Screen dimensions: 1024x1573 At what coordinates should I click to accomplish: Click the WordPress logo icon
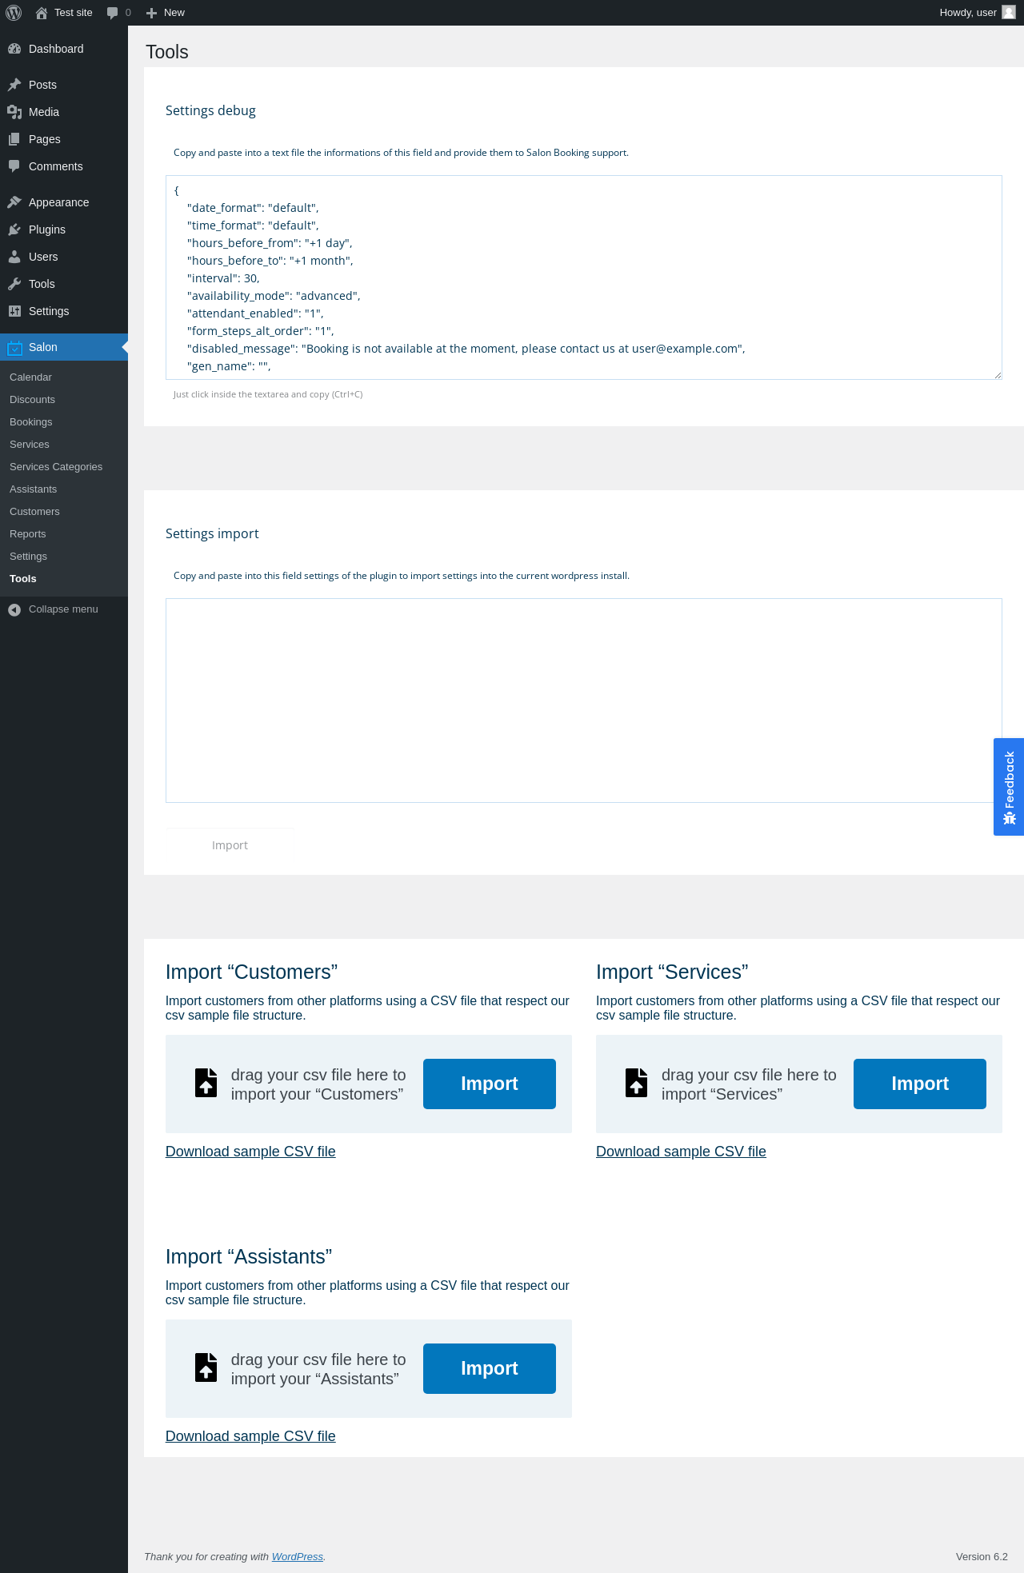(x=14, y=13)
